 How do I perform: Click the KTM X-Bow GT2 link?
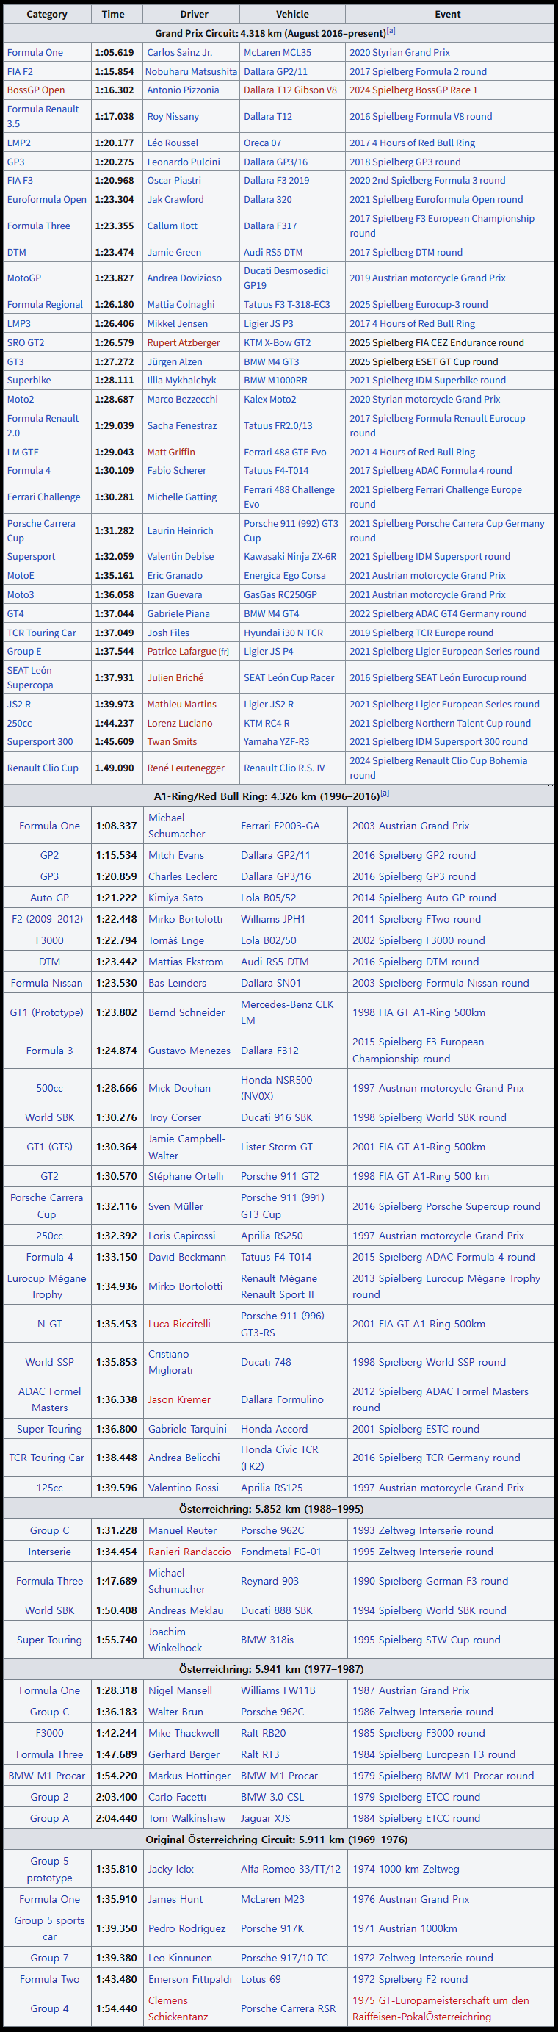click(x=278, y=343)
